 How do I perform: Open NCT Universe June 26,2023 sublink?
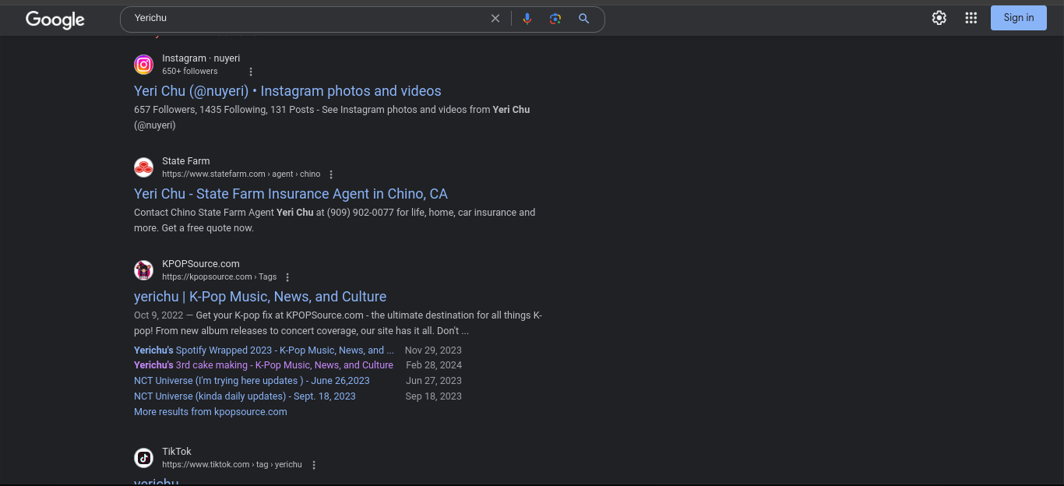252,381
